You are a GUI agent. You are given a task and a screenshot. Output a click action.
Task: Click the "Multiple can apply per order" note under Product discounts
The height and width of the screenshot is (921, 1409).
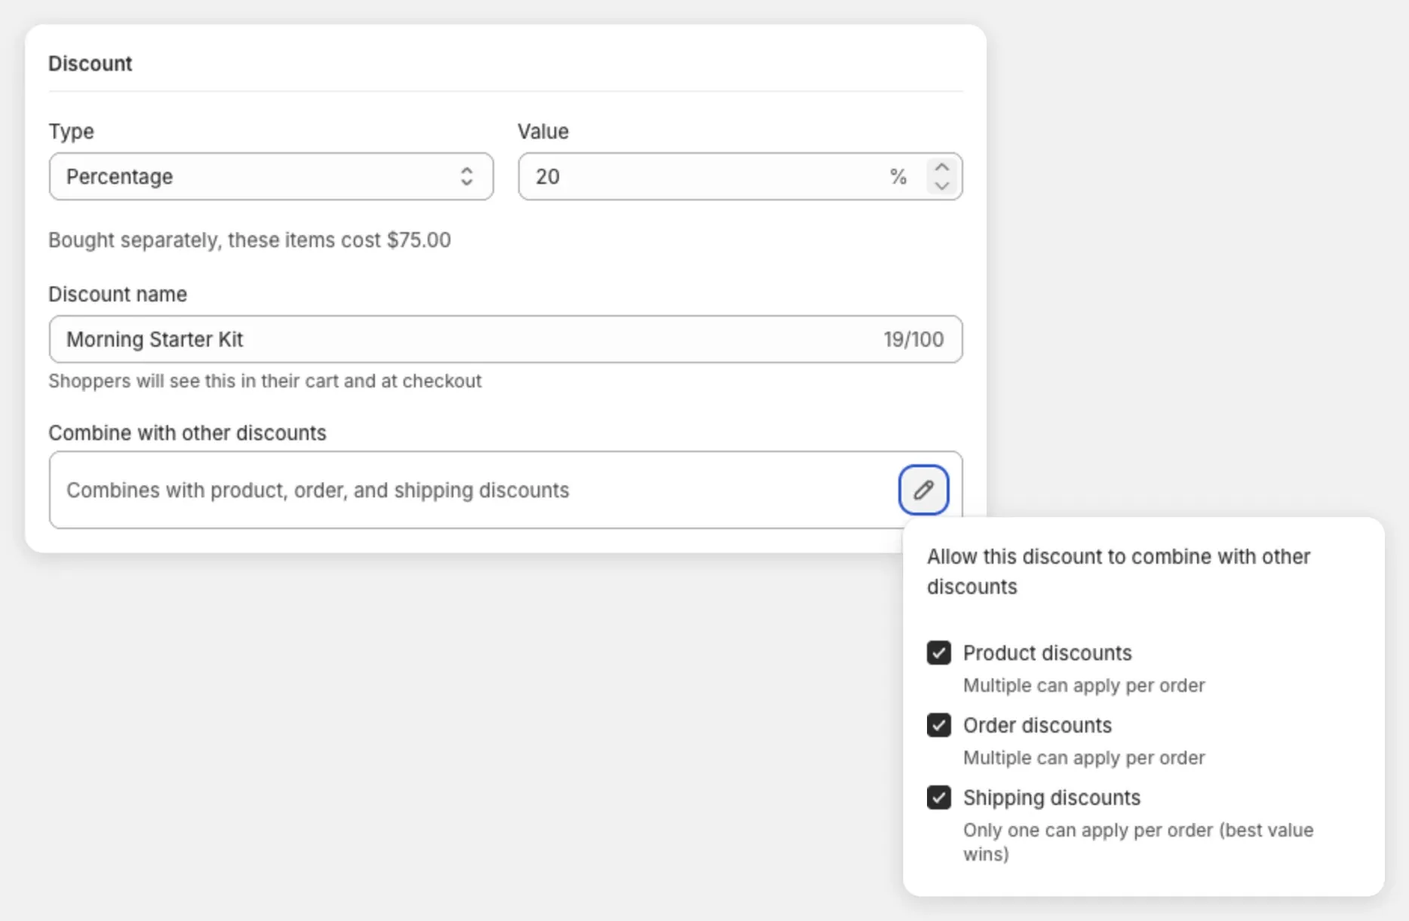coord(1084,685)
